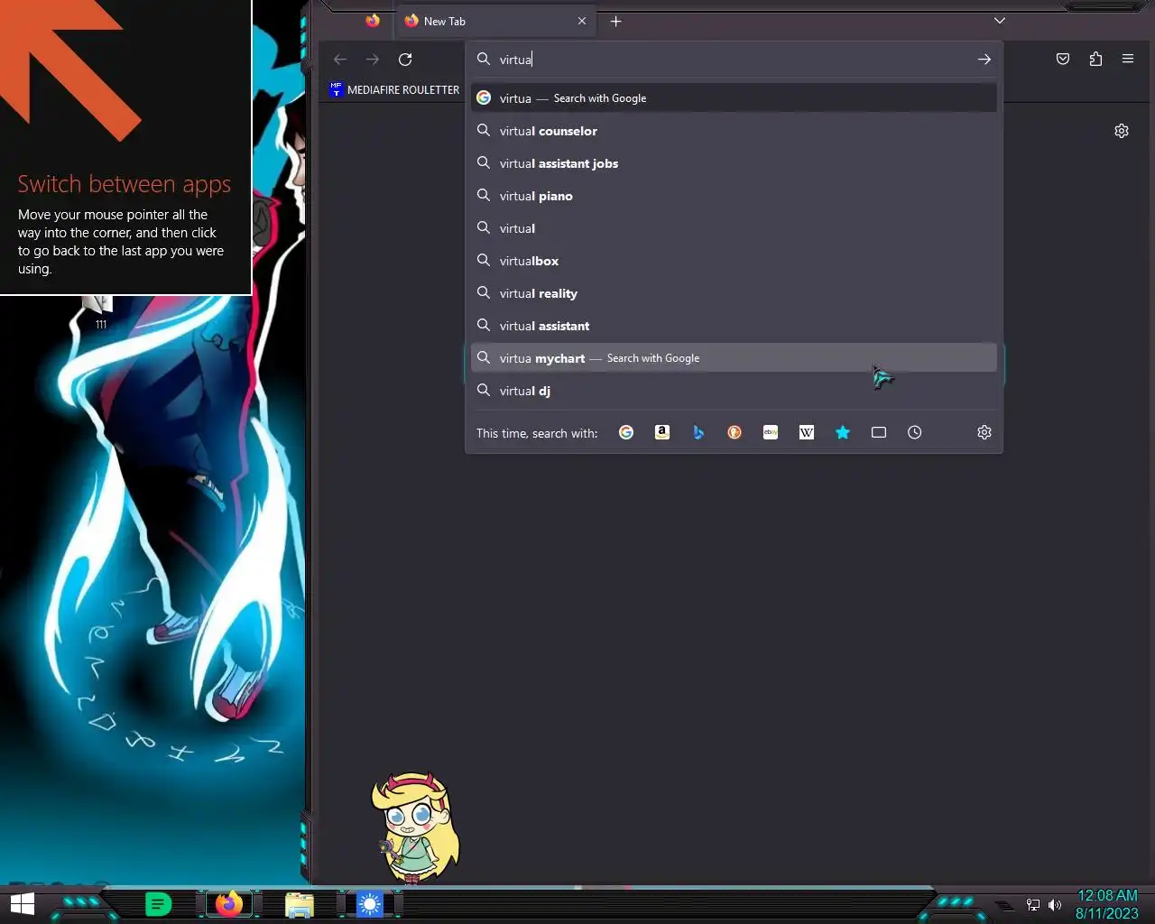Search bookmarks with the star icon
The width and height of the screenshot is (1155, 924).
(843, 432)
